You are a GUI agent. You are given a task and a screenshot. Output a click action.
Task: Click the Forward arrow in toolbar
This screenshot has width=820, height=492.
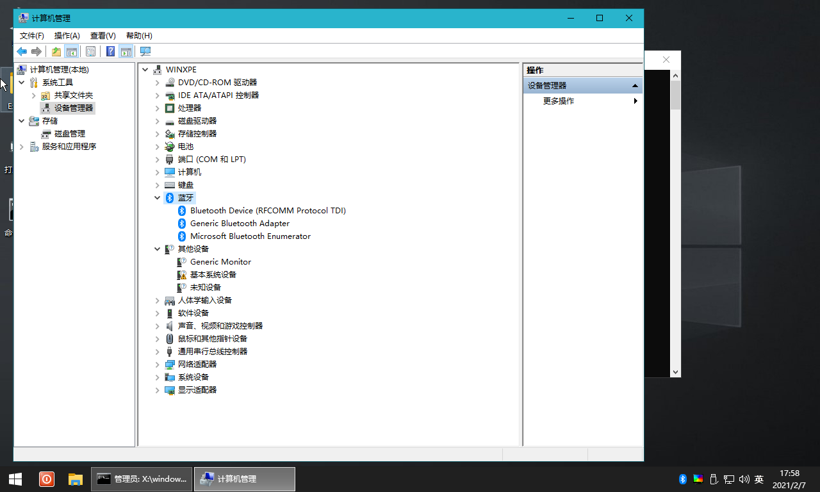pyautogui.click(x=37, y=51)
